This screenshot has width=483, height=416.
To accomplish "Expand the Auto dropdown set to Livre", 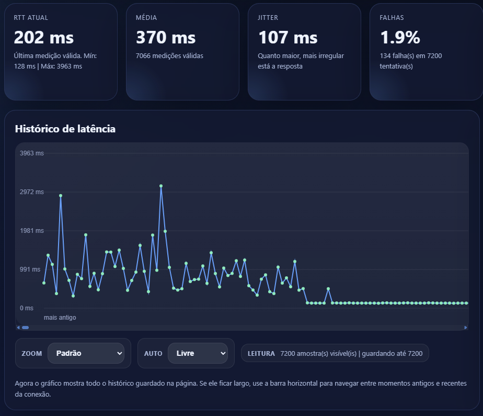I will tap(198, 353).
